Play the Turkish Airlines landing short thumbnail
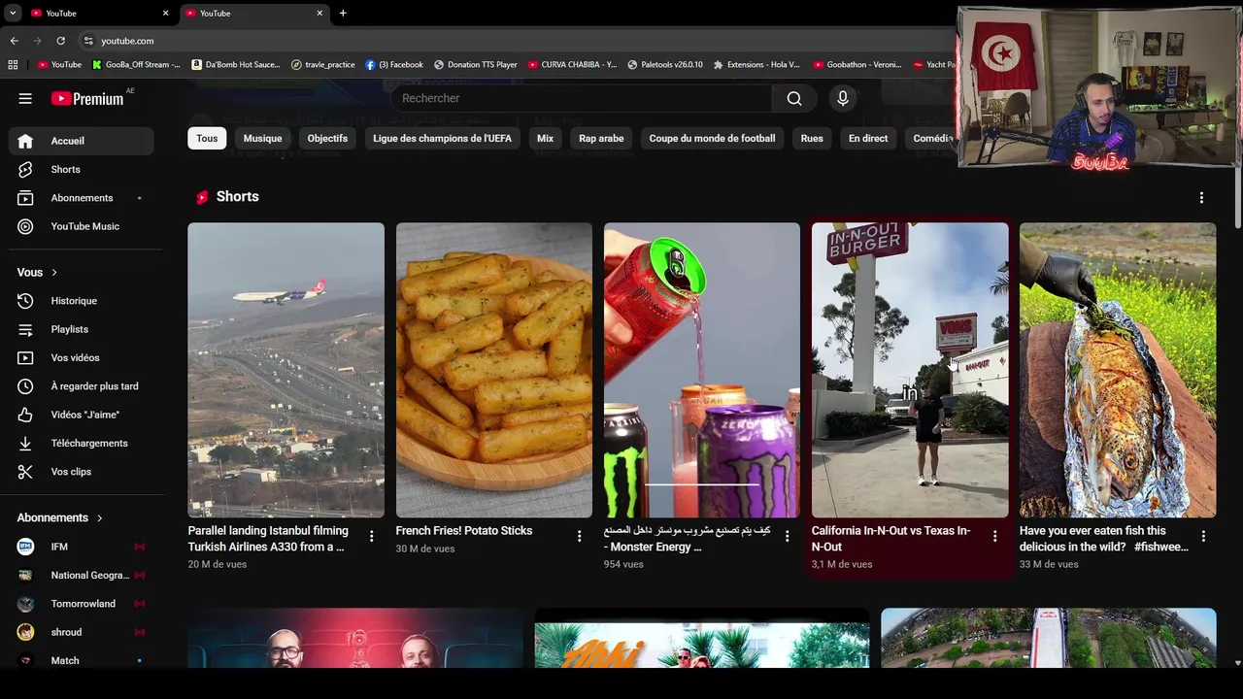 click(x=286, y=370)
